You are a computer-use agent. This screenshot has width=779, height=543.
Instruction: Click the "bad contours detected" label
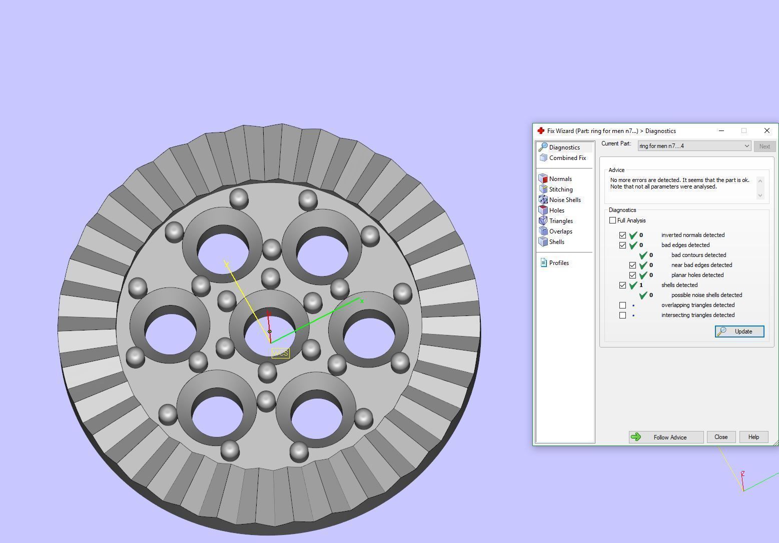coord(698,255)
